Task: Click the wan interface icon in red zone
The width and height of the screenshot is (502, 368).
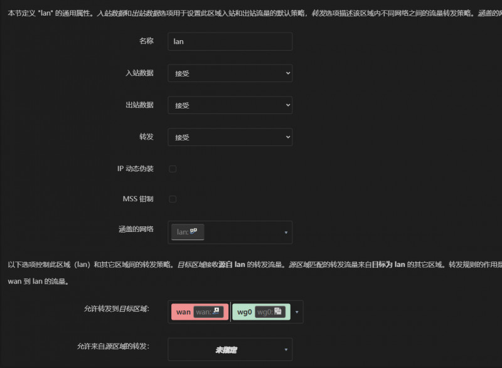Action: point(216,311)
